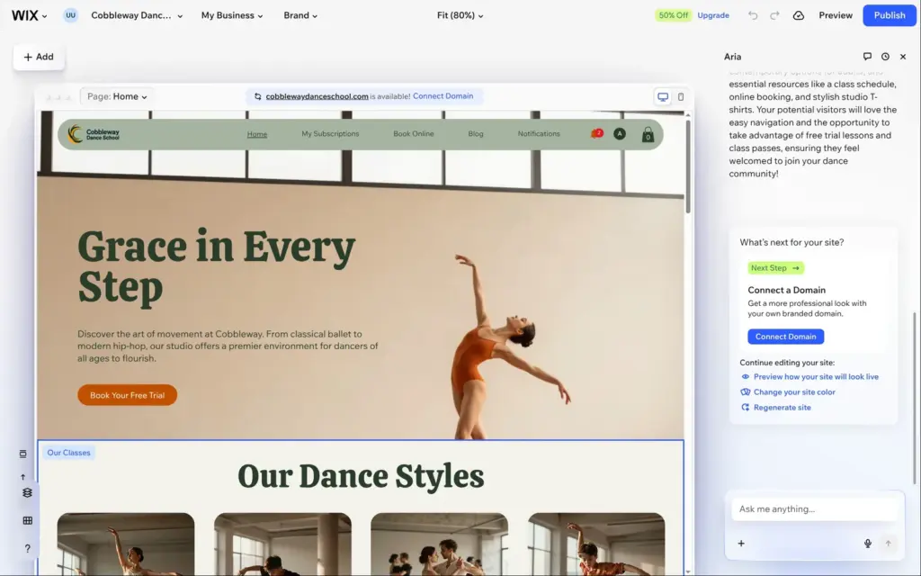Viewport: 921px width, 576px height.
Task: Change the Fit (80%) zoom level
Action: 460,15
